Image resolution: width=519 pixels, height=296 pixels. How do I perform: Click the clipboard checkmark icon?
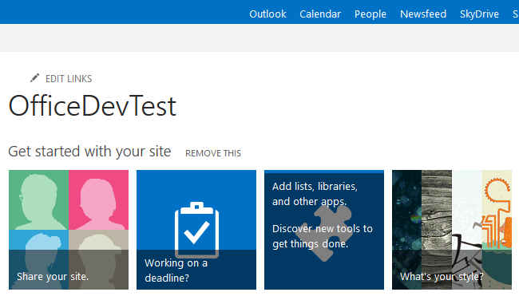pos(196,230)
